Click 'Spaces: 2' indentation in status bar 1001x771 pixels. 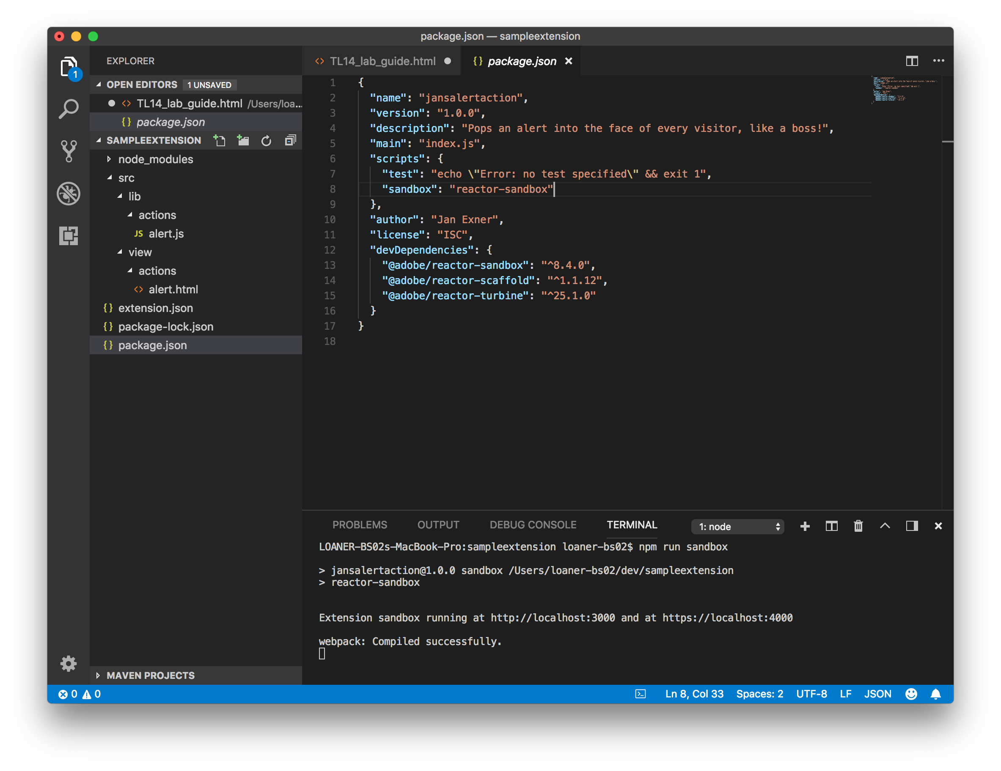coord(759,694)
